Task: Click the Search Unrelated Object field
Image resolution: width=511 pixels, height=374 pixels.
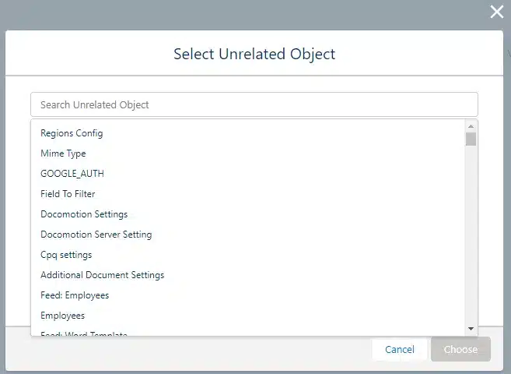Action: (254, 104)
